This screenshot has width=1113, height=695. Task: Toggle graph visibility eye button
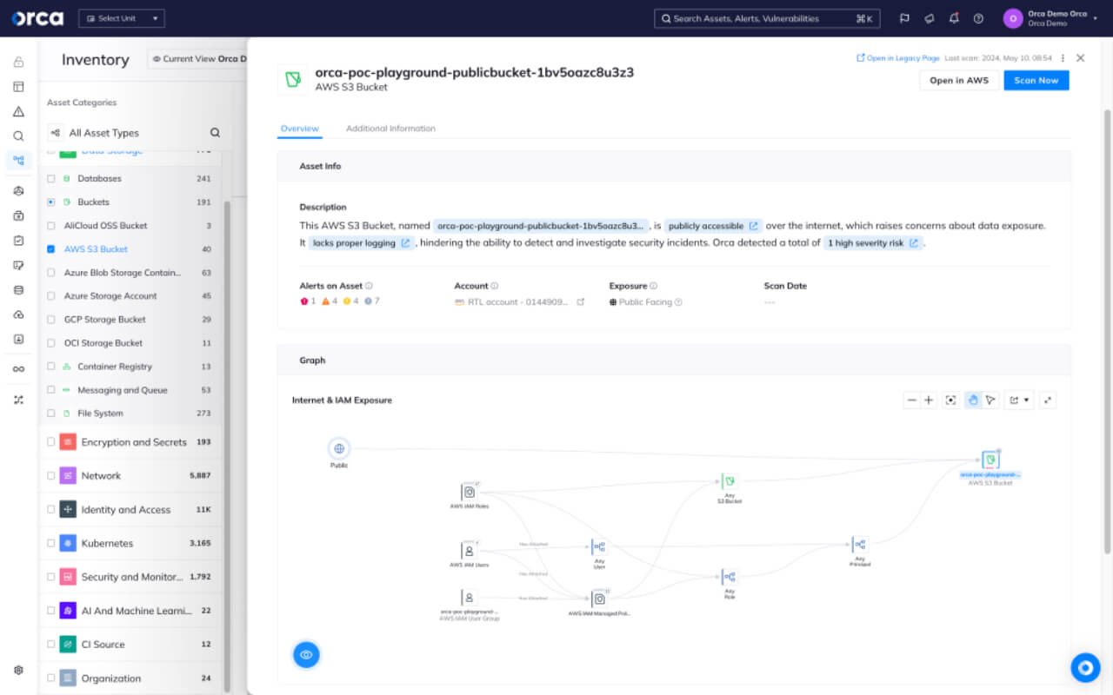click(x=306, y=654)
